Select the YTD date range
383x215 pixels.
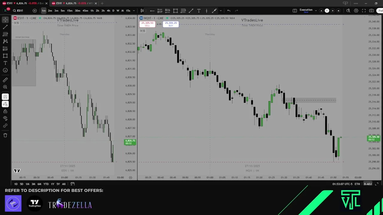(46, 184)
